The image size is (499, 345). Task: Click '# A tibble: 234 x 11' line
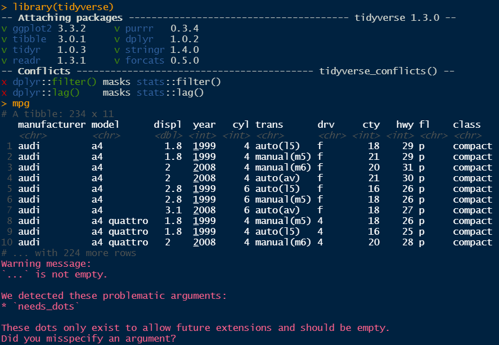(57, 114)
